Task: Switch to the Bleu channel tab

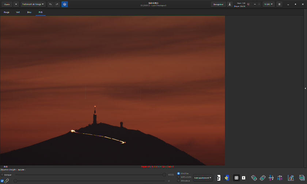Action: pyautogui.click(x=29, y=12)
